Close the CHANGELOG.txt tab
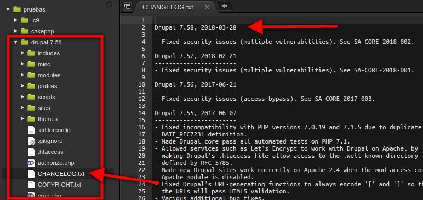This screenshot has width=423, height=200. [x=207, y=7]
